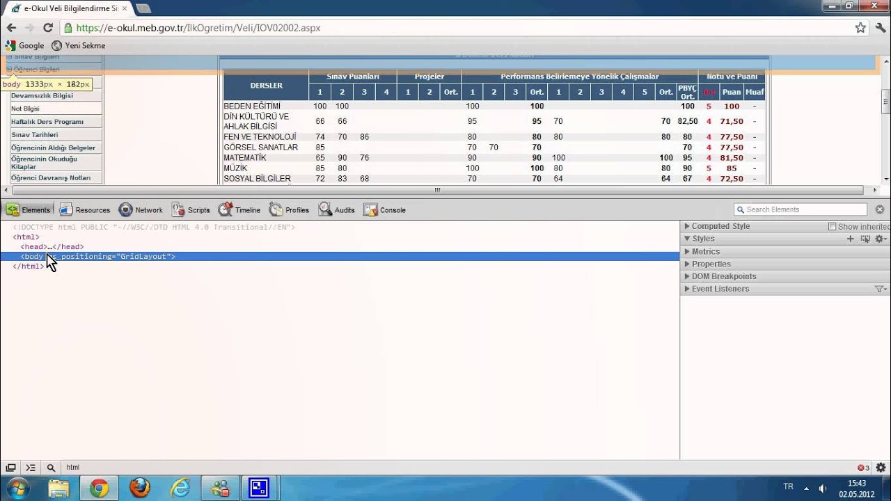This screenshot has width=891, height=501.
Task: Click the Search Elements field
Action: [801, 209]
